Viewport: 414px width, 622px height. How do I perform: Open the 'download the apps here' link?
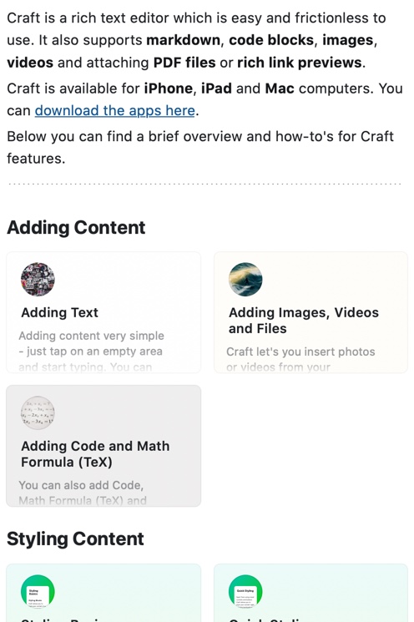pos(115,111)
